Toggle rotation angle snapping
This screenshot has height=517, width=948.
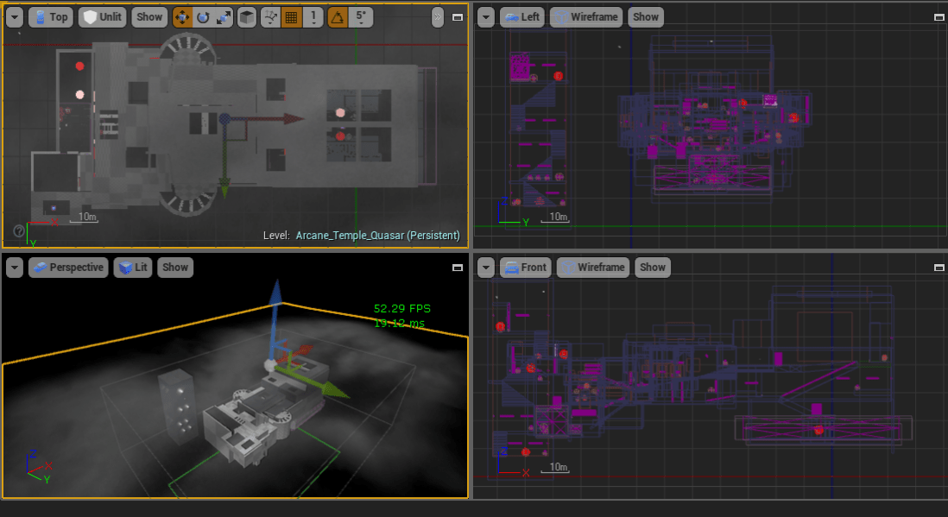[x=338, y=16]
